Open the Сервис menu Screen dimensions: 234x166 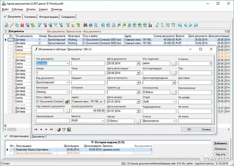[x=43, y=9]
